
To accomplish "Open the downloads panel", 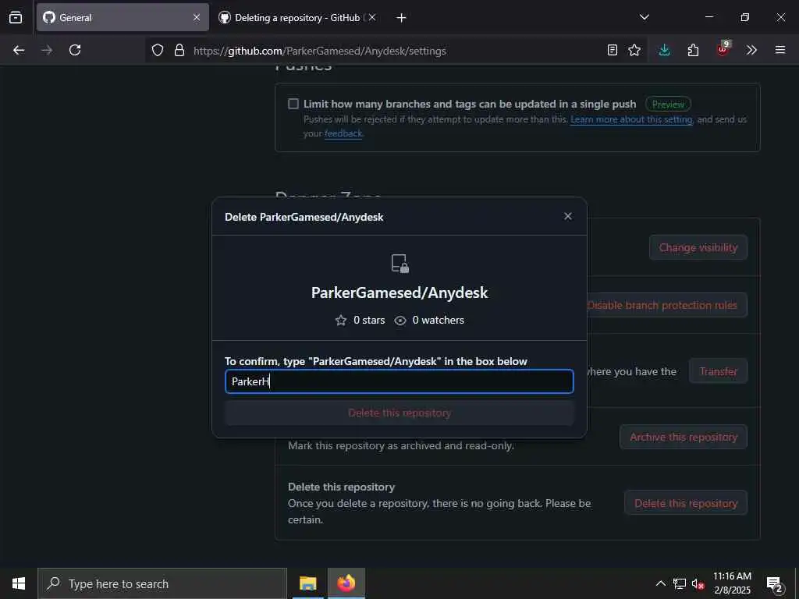I will 665,50.
